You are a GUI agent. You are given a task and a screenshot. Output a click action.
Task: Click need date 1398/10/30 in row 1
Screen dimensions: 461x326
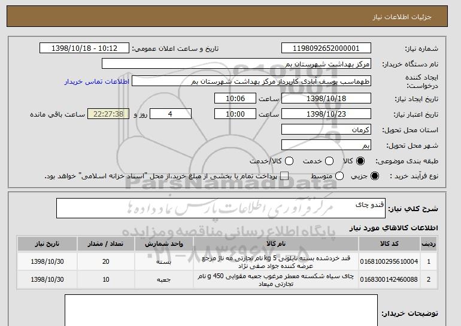47,261
